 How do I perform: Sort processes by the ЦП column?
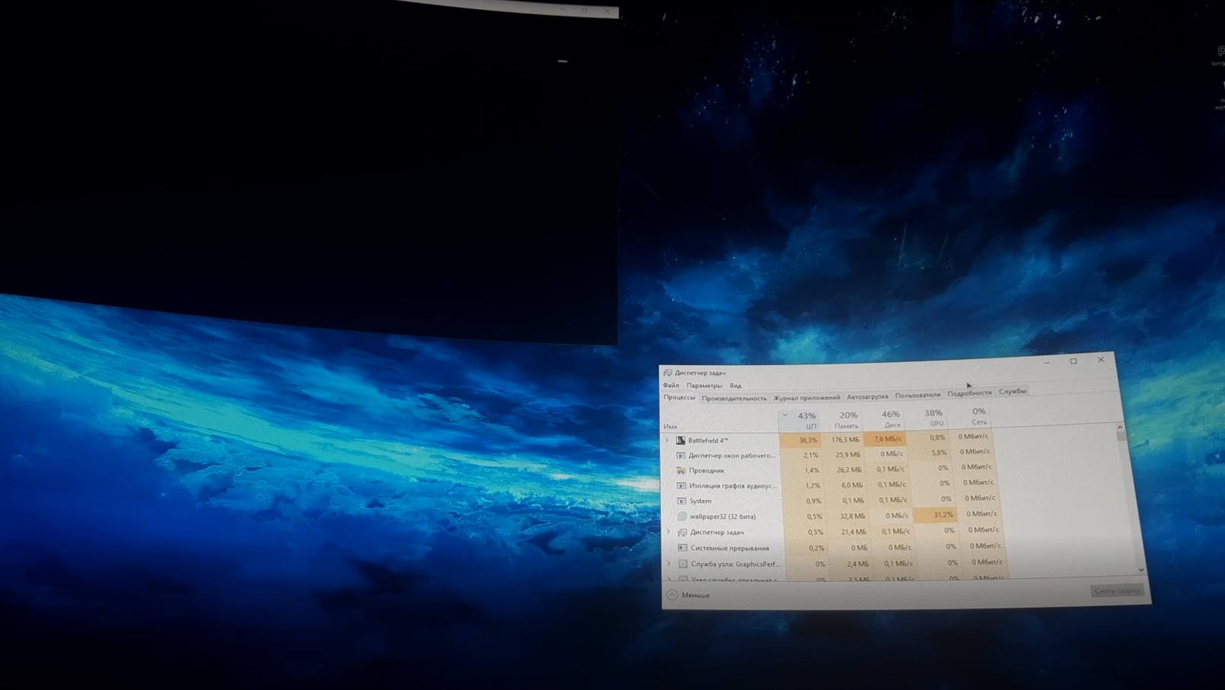click(807, 419)
